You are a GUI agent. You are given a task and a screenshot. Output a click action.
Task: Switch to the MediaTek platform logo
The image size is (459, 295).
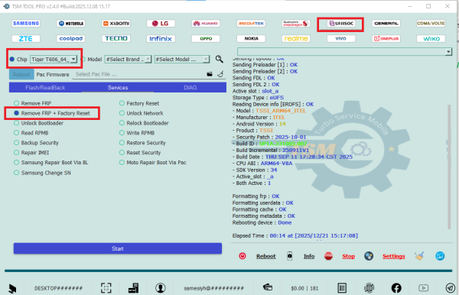[x=251, y=24]
